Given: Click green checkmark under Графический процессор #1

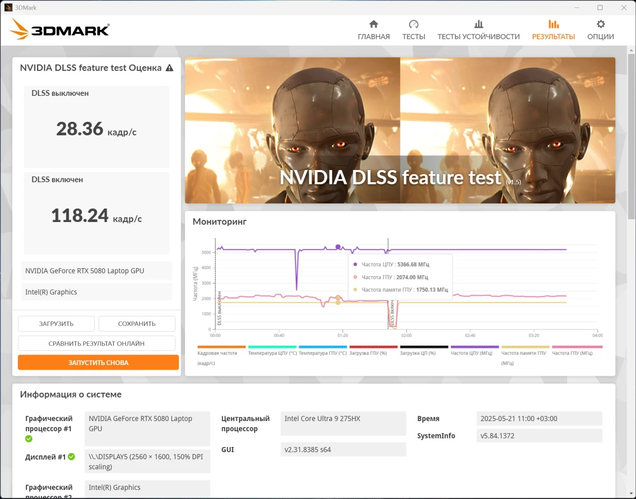Looking at the screenshot, I should [x=29, y=439].
